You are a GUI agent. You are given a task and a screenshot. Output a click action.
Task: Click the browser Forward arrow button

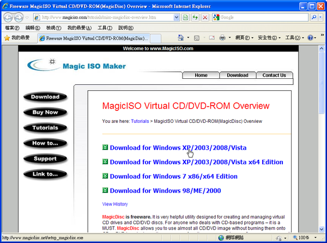(19, 17)
